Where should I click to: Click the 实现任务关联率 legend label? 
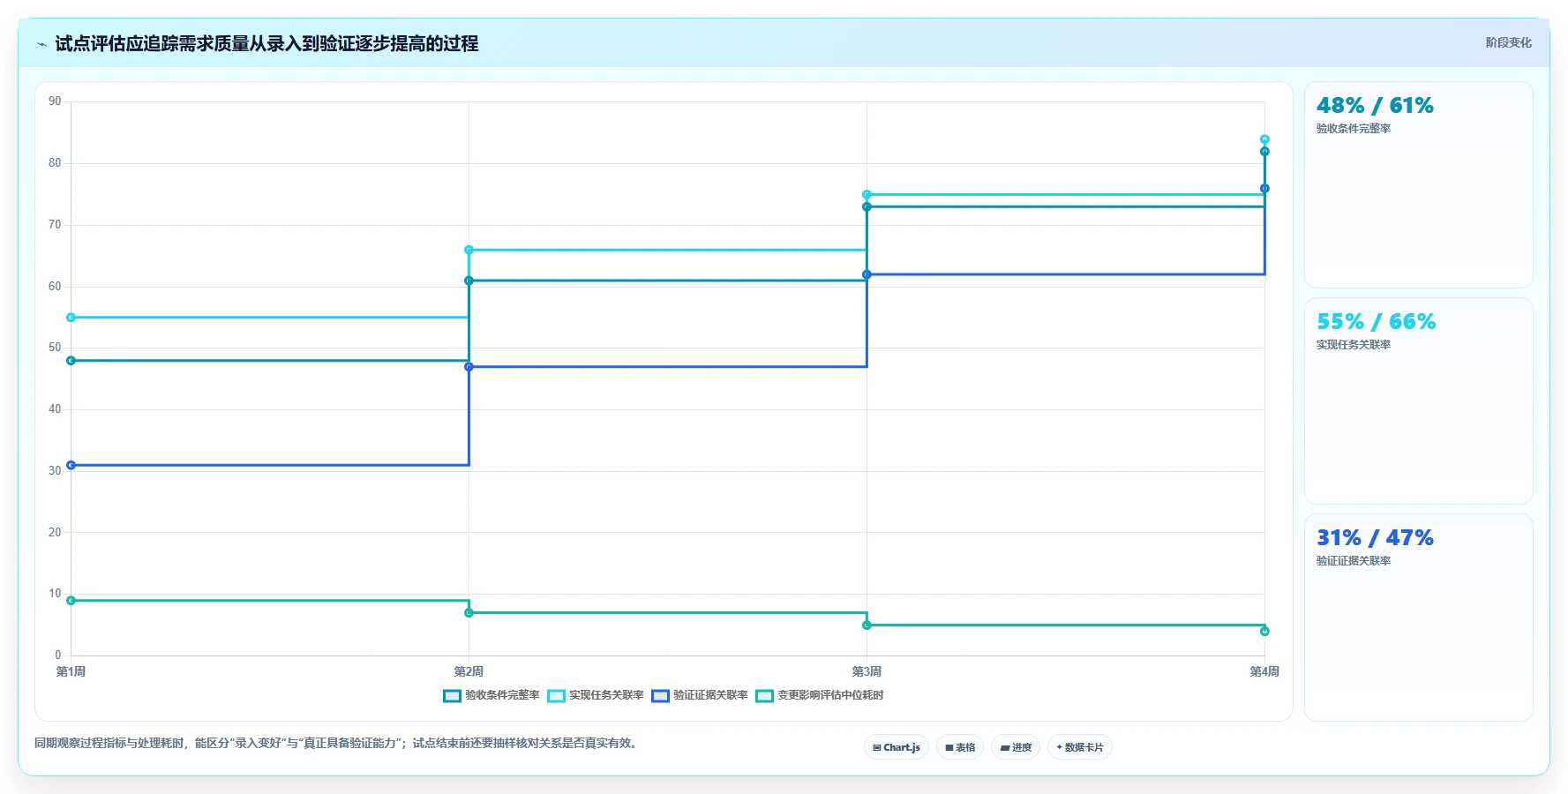pos(606,695)
